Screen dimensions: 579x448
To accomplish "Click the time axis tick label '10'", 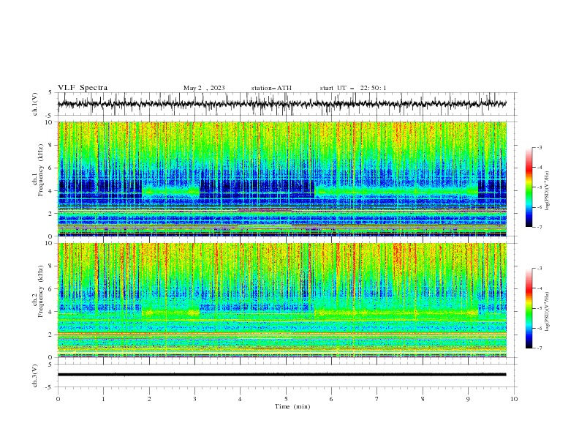I will [x=514, y=399].
